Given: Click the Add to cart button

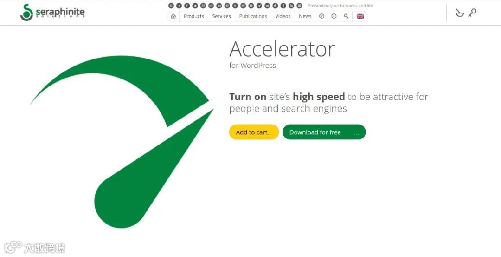Looking at the screenshot, I should coord(254,132).
